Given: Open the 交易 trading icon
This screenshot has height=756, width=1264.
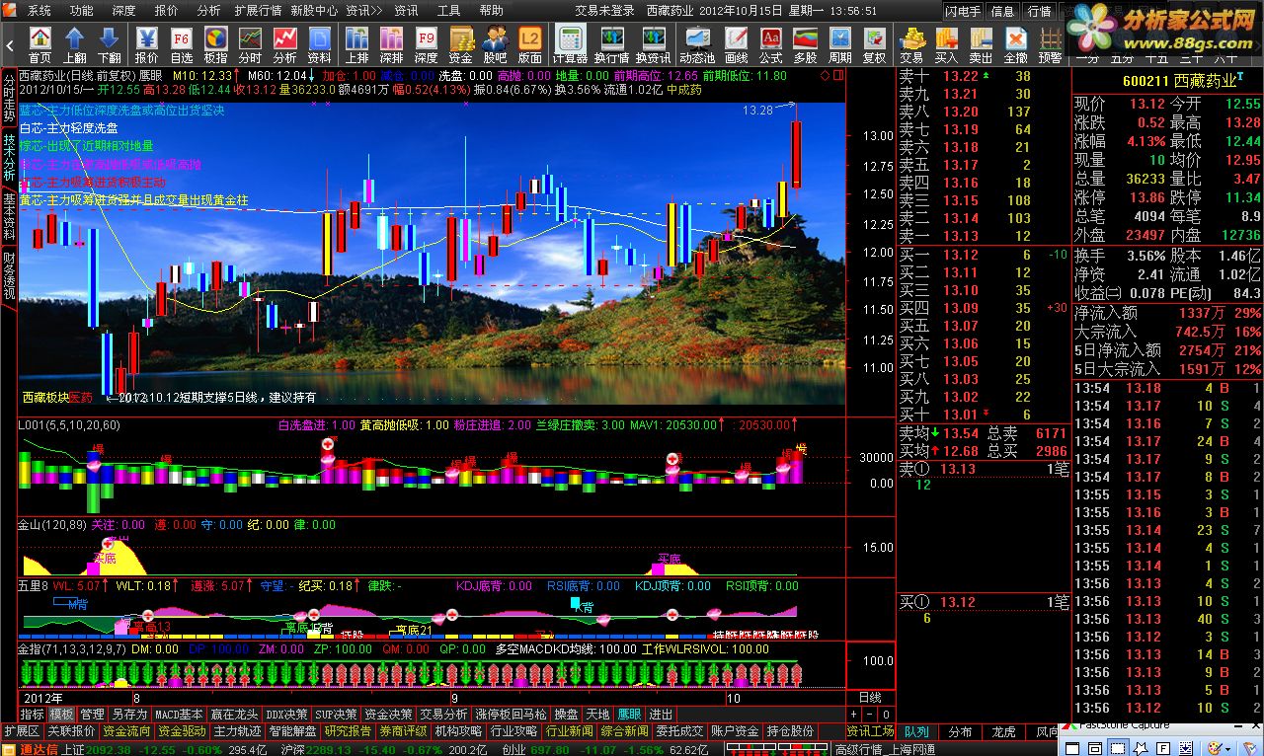Looking at the screenshot, I should 911,45.
